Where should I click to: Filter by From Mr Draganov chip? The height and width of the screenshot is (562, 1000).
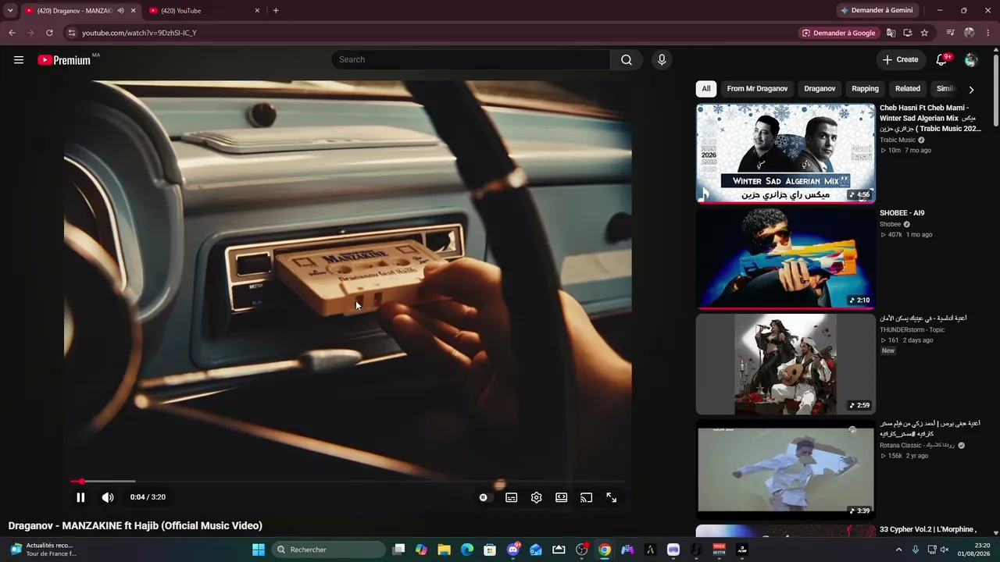point(757,89)
